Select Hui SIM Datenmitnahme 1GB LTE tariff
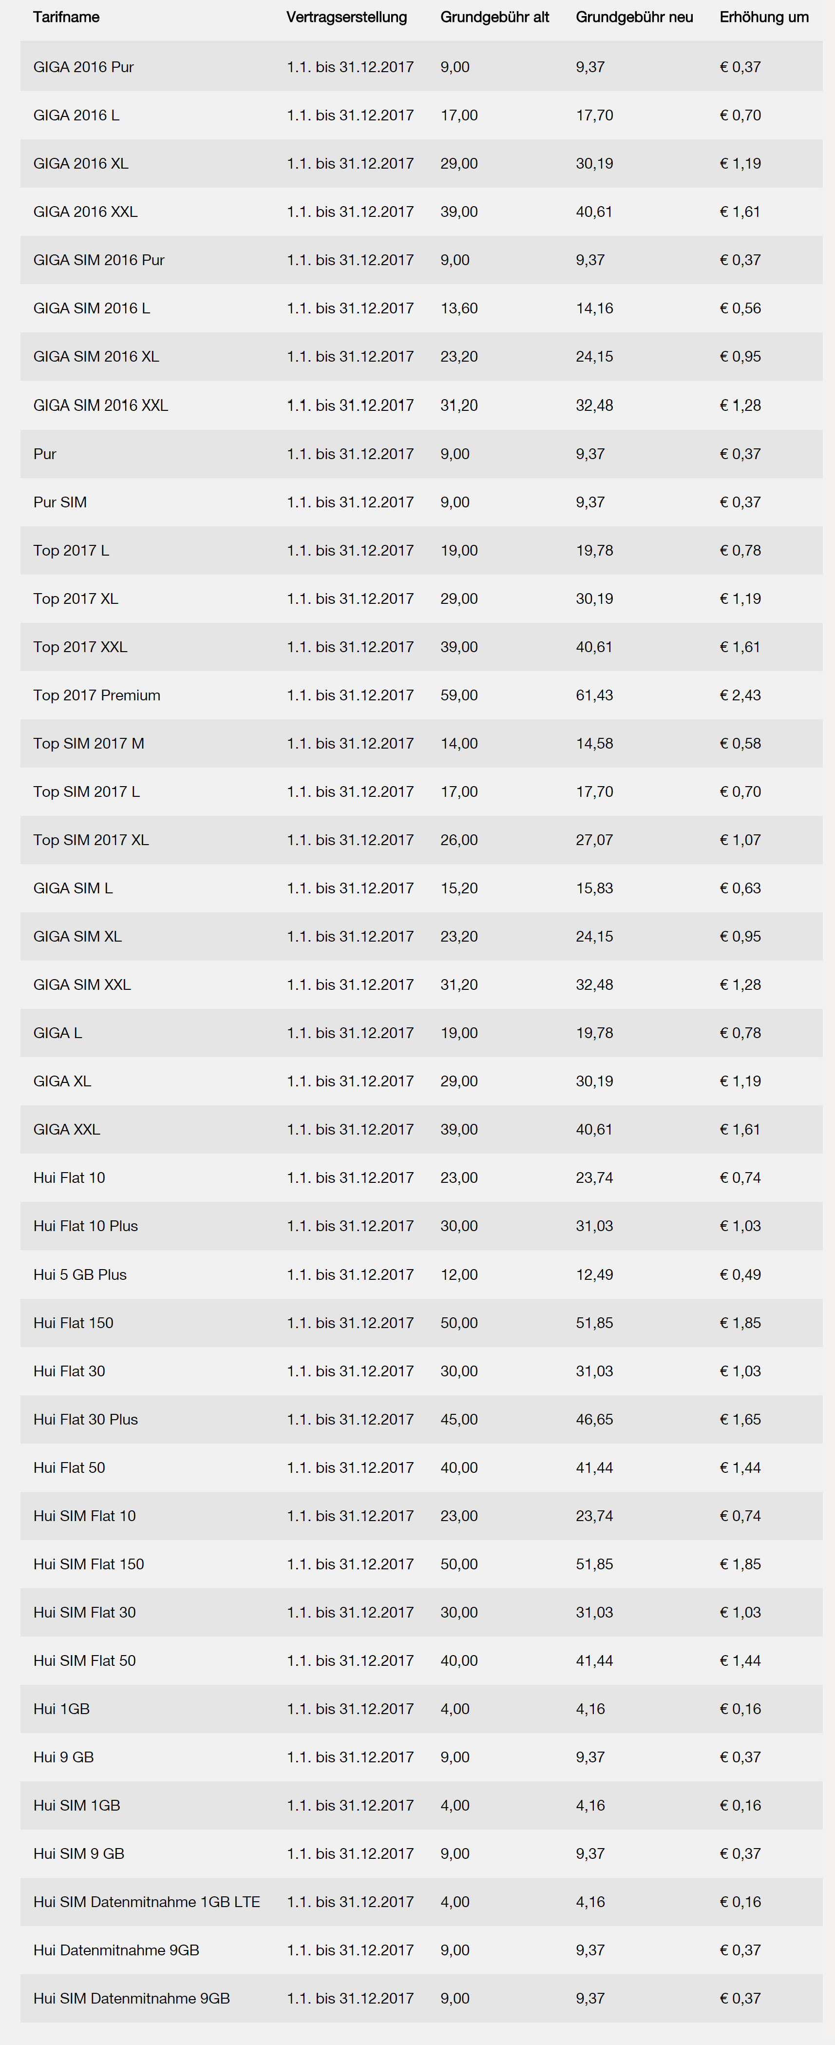The height and width of the screenshot is (2045, 835). click(147, 1902)
